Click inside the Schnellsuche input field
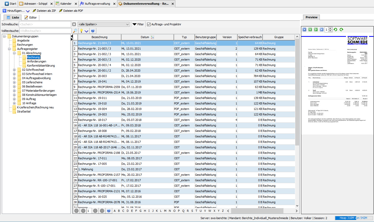This screenshot has height=222, width=374. point(45,24)
